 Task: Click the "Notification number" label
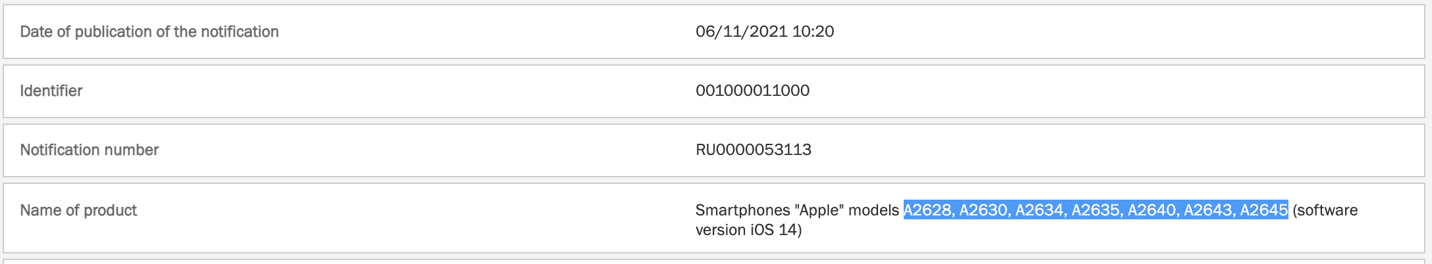89,150
